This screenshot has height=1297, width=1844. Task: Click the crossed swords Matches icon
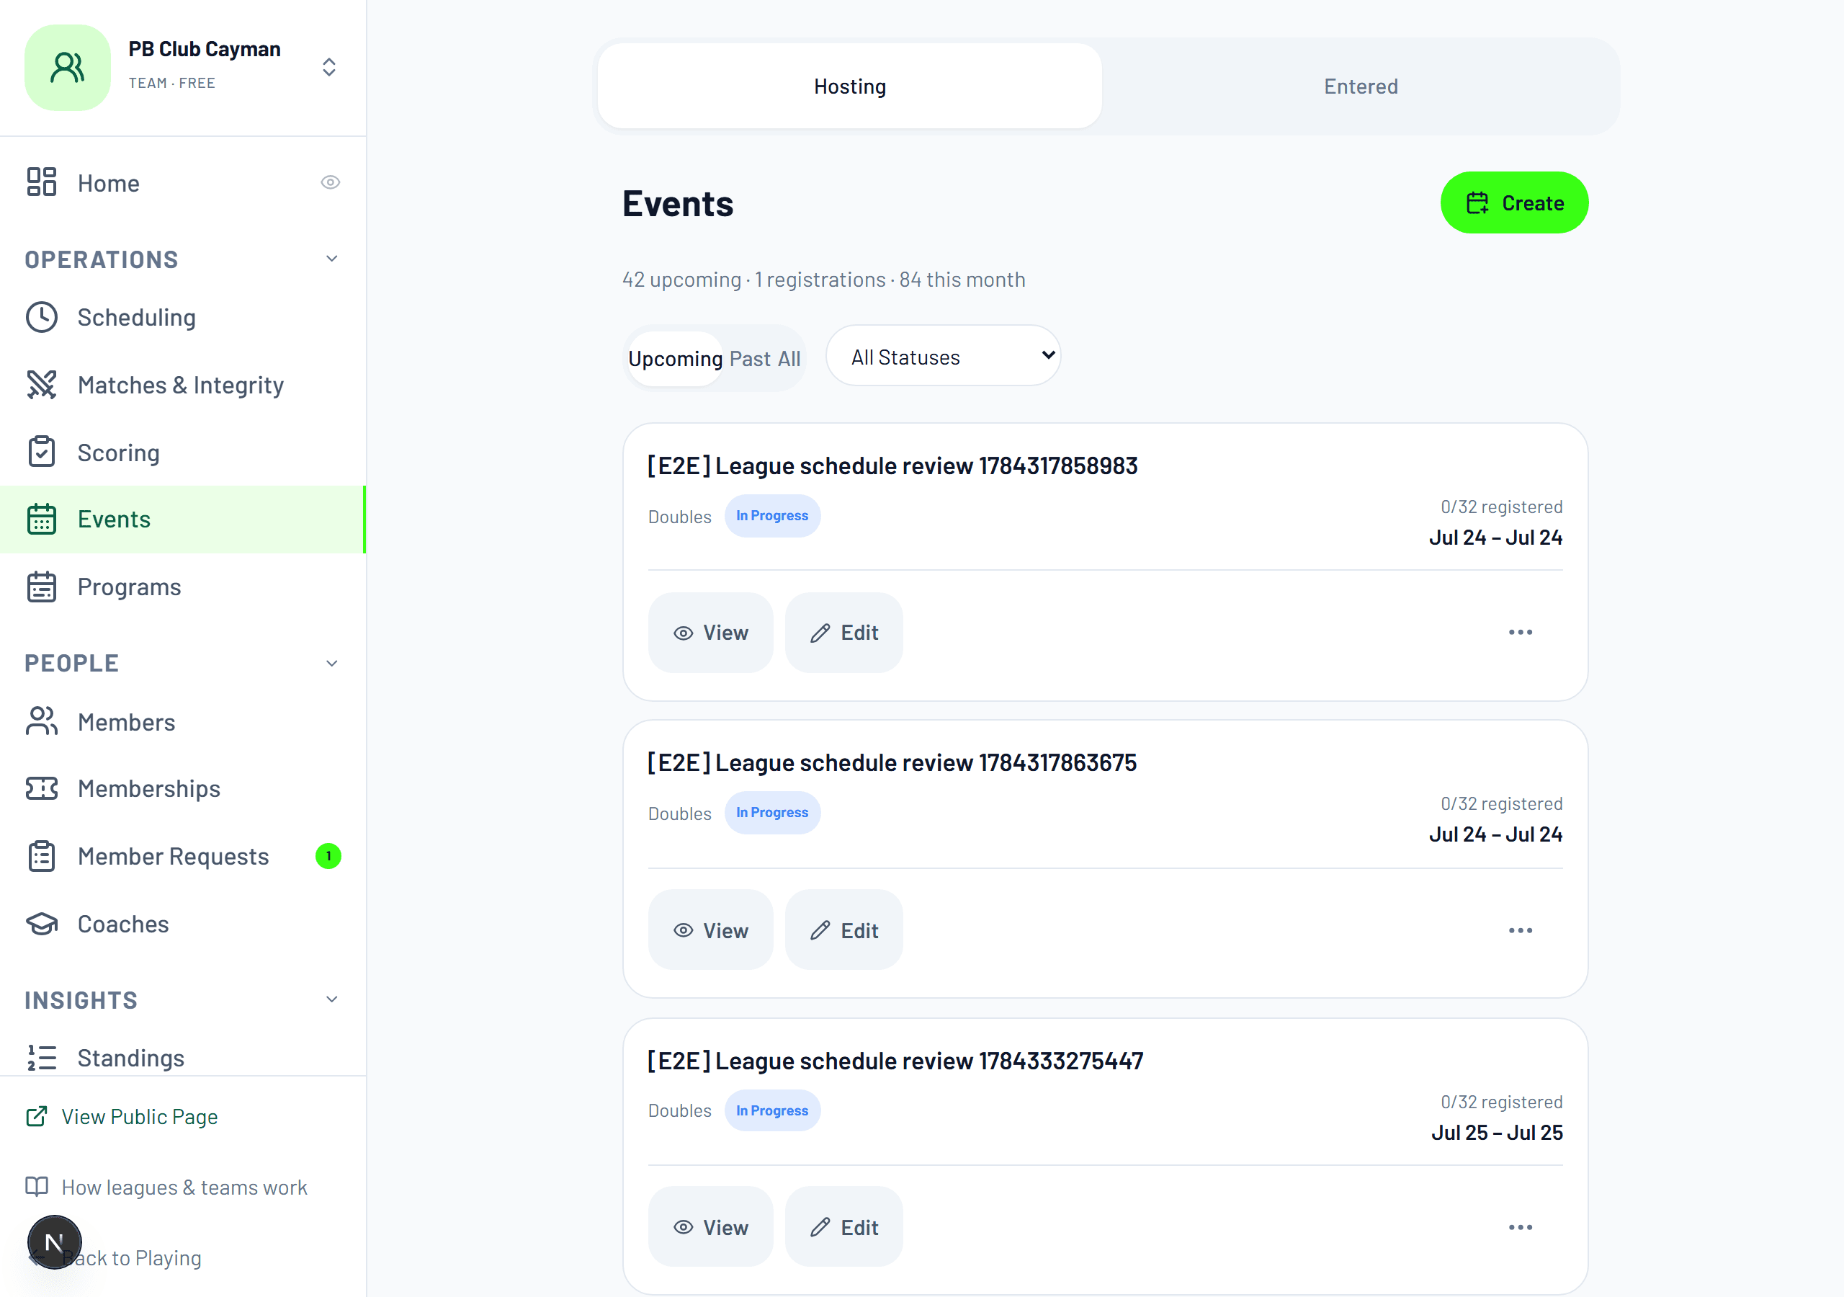click(x=42, y=385)
